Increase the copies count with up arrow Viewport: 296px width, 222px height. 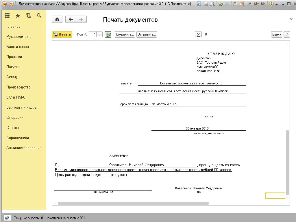(x=100, y=33)
